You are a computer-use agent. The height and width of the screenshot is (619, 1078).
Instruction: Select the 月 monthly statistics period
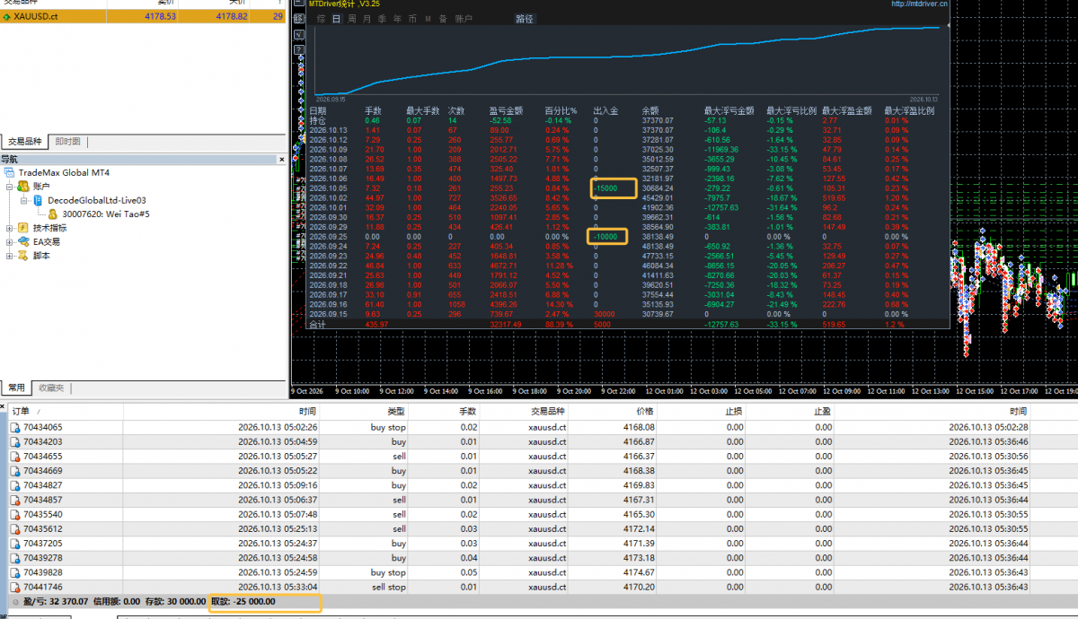click(367, 19)
